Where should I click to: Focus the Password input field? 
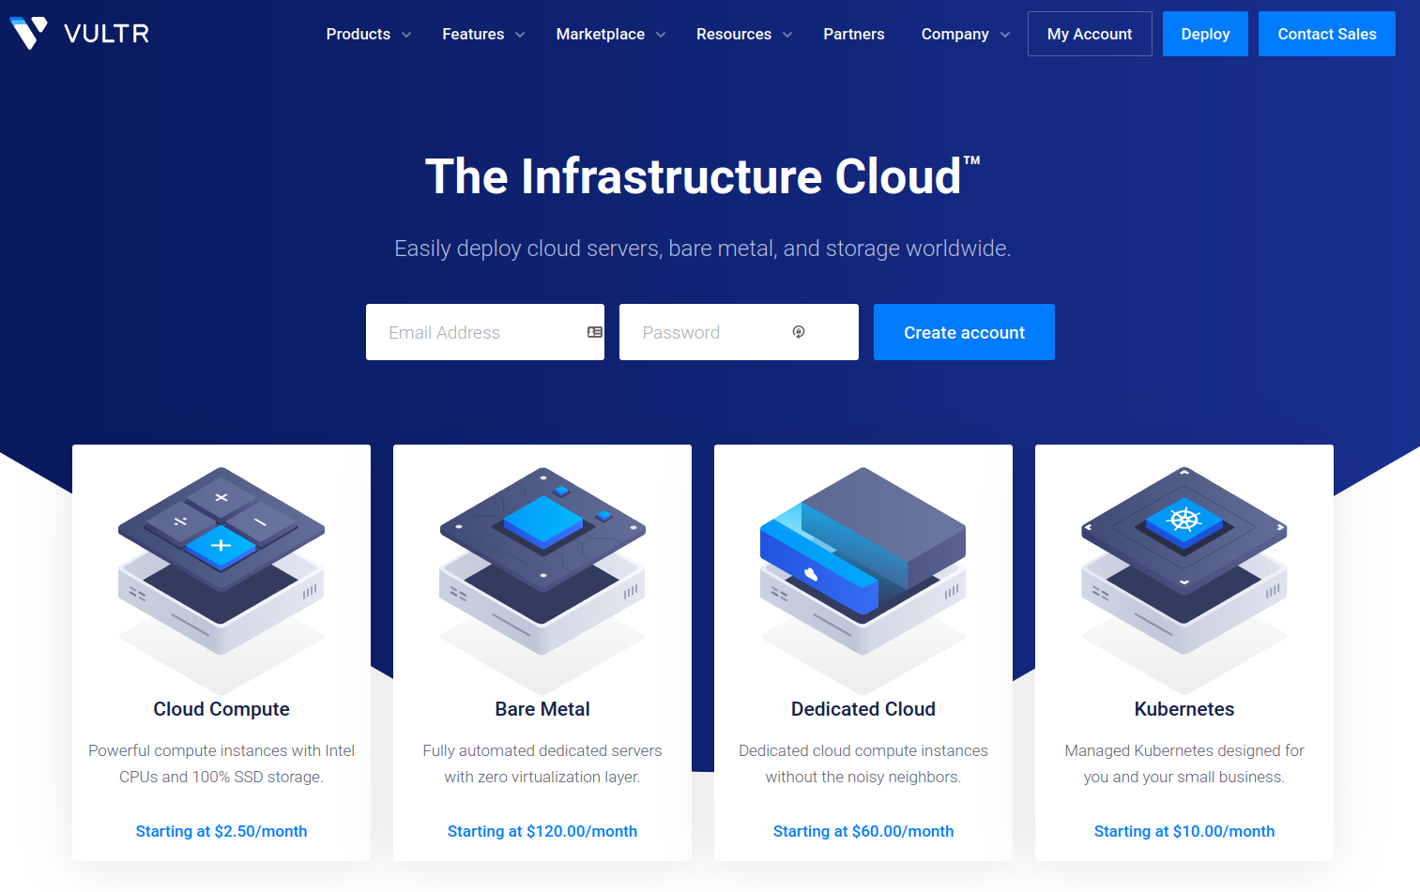click(739, 332)
